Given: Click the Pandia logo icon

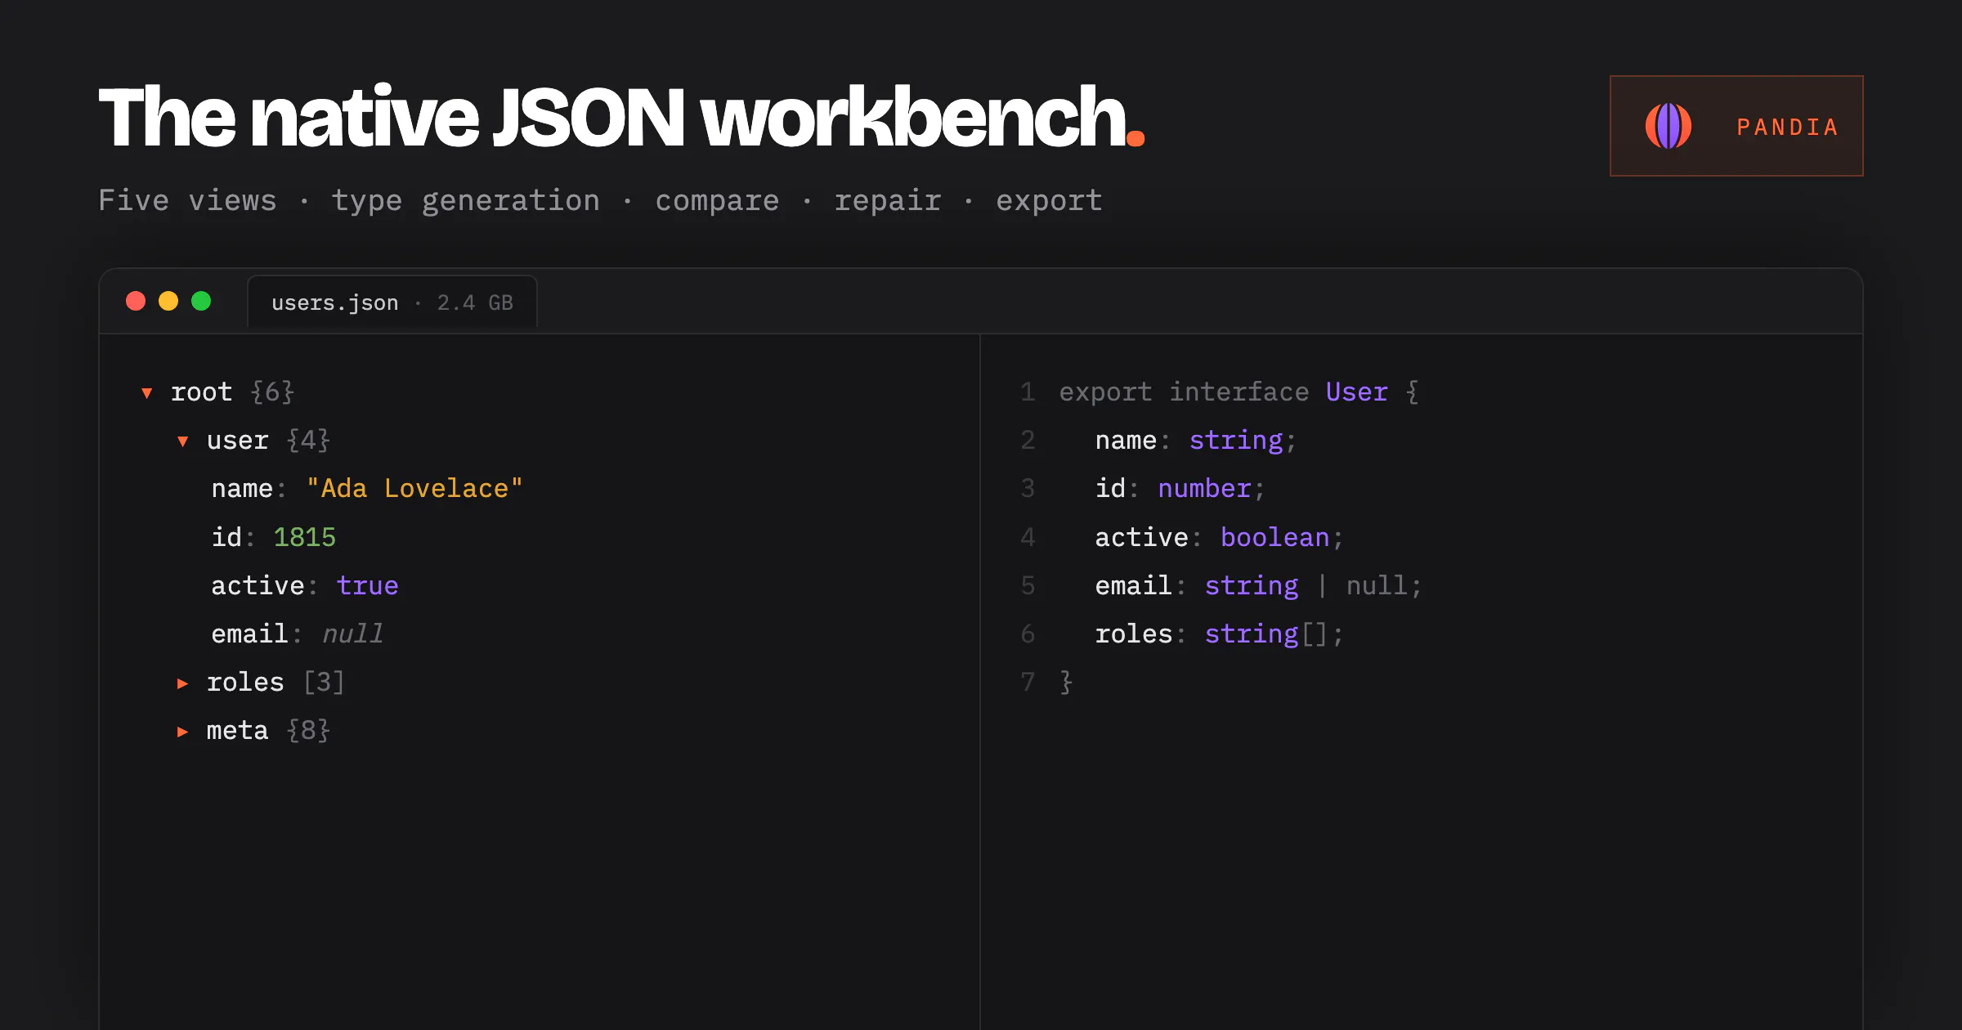Looking at the screenshot, I should 1668,126.
